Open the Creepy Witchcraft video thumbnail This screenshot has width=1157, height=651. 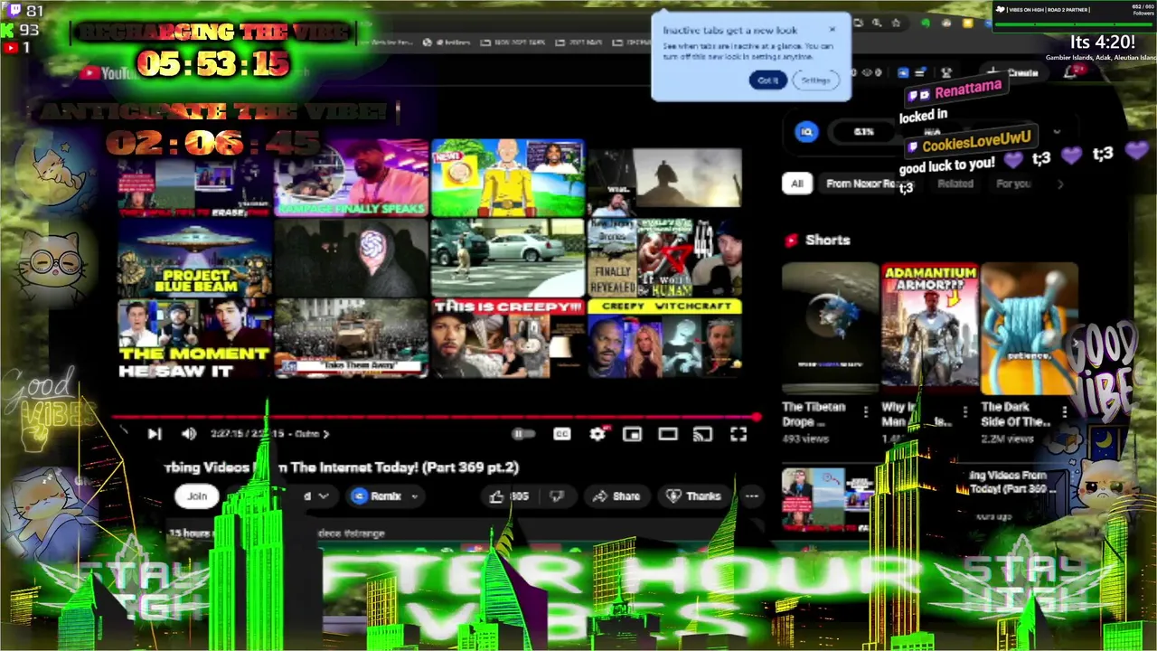pos(665,338)
